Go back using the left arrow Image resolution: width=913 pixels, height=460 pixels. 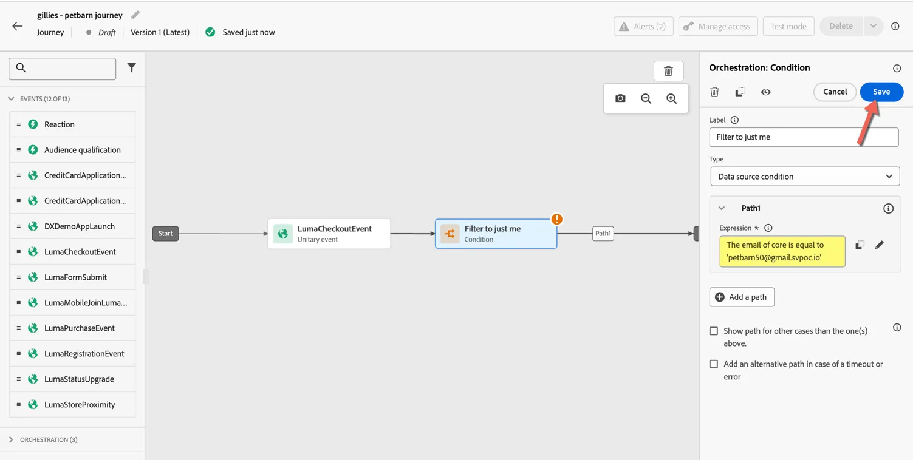pyautogui.click(x=17, y=26)
